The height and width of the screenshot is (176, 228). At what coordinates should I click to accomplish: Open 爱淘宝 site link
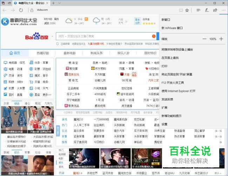[73, 63]
